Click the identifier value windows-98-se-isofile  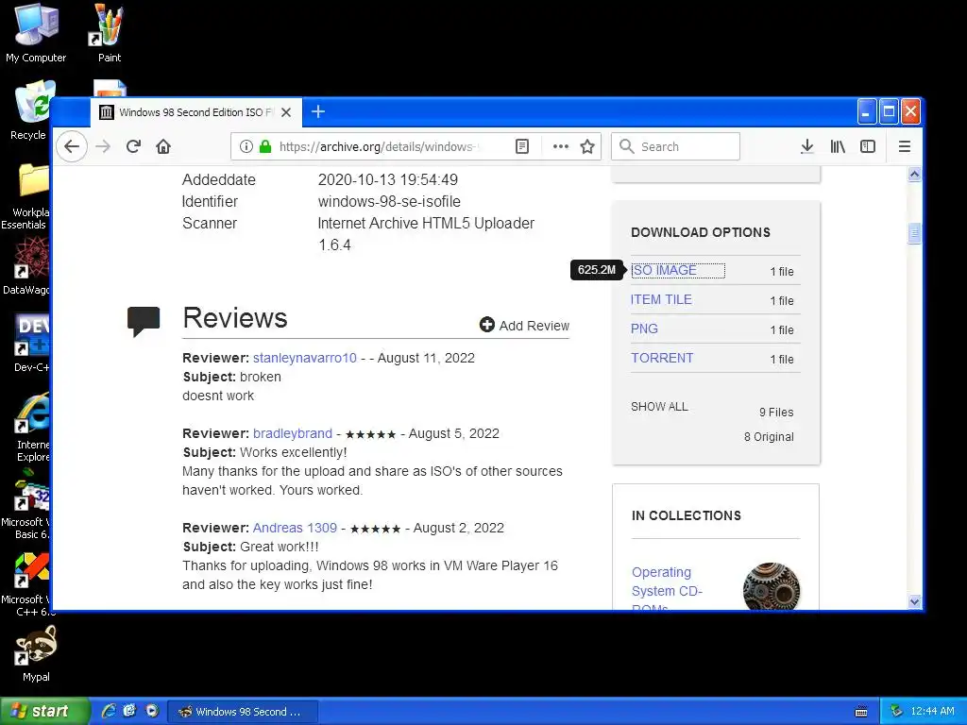[389, 202]
